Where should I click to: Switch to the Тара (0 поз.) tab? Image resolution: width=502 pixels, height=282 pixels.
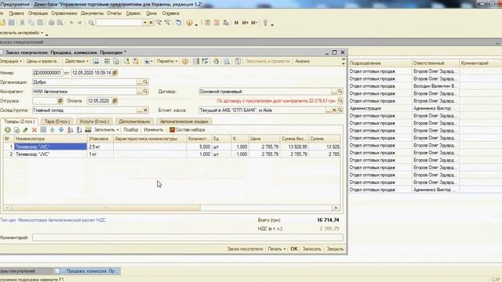click(57, 121)
